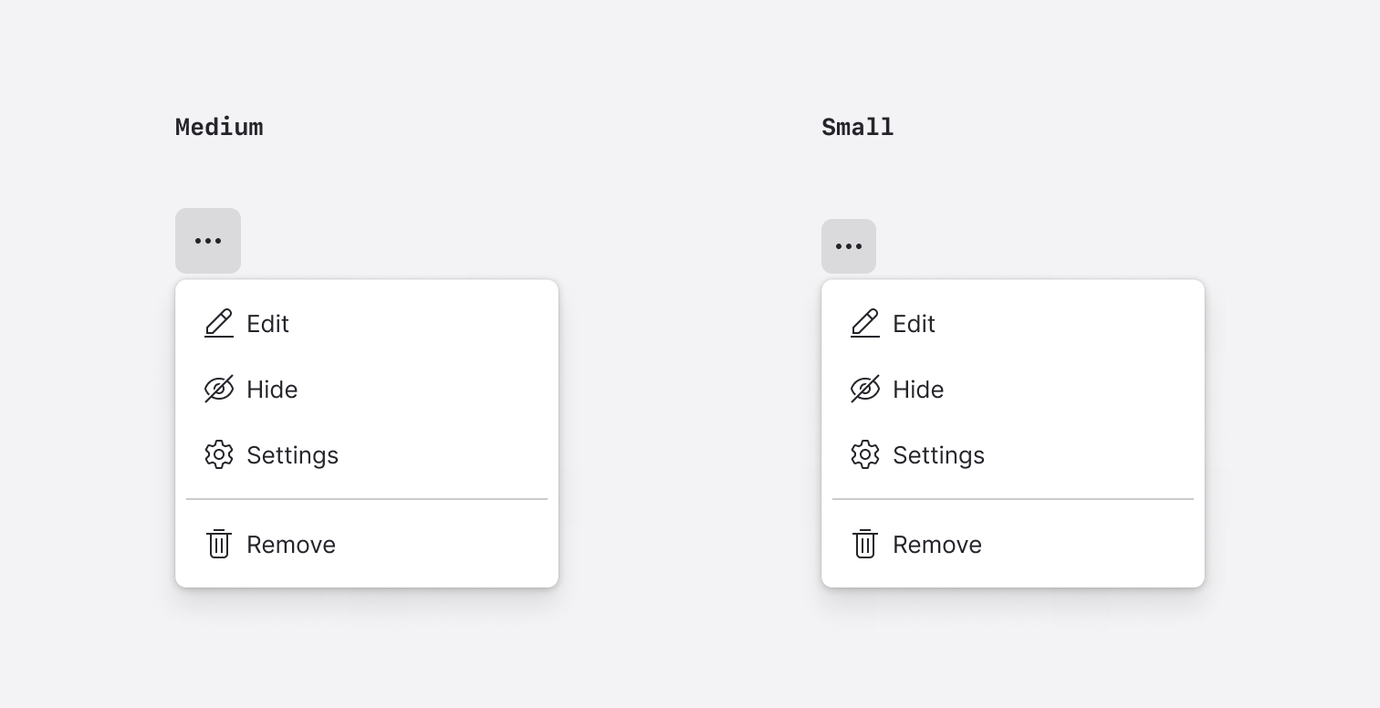1380x708 pixels.
Task: Click the pencil icon in the Medium menu
Action: click(x=219, y=323)
